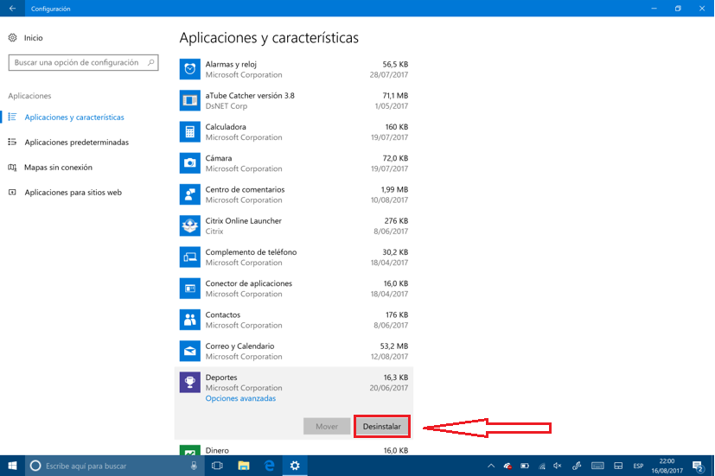Select aTube Catcher versión 3.8 name
Screen dimensions: 715x476
[x=250, y=96]
